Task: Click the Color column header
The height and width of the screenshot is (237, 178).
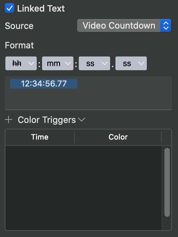Action: (118, 137)
